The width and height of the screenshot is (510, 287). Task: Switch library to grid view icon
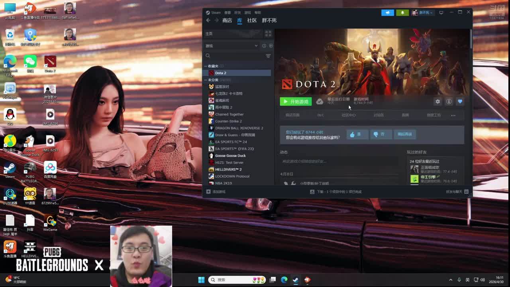click(x=268, y=34)
